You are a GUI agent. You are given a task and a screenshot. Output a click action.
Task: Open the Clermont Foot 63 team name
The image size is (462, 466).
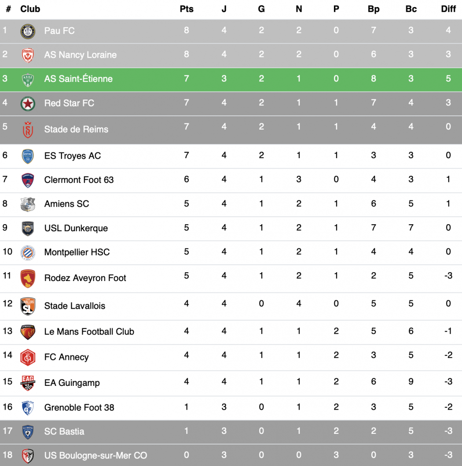click(79, 180)
